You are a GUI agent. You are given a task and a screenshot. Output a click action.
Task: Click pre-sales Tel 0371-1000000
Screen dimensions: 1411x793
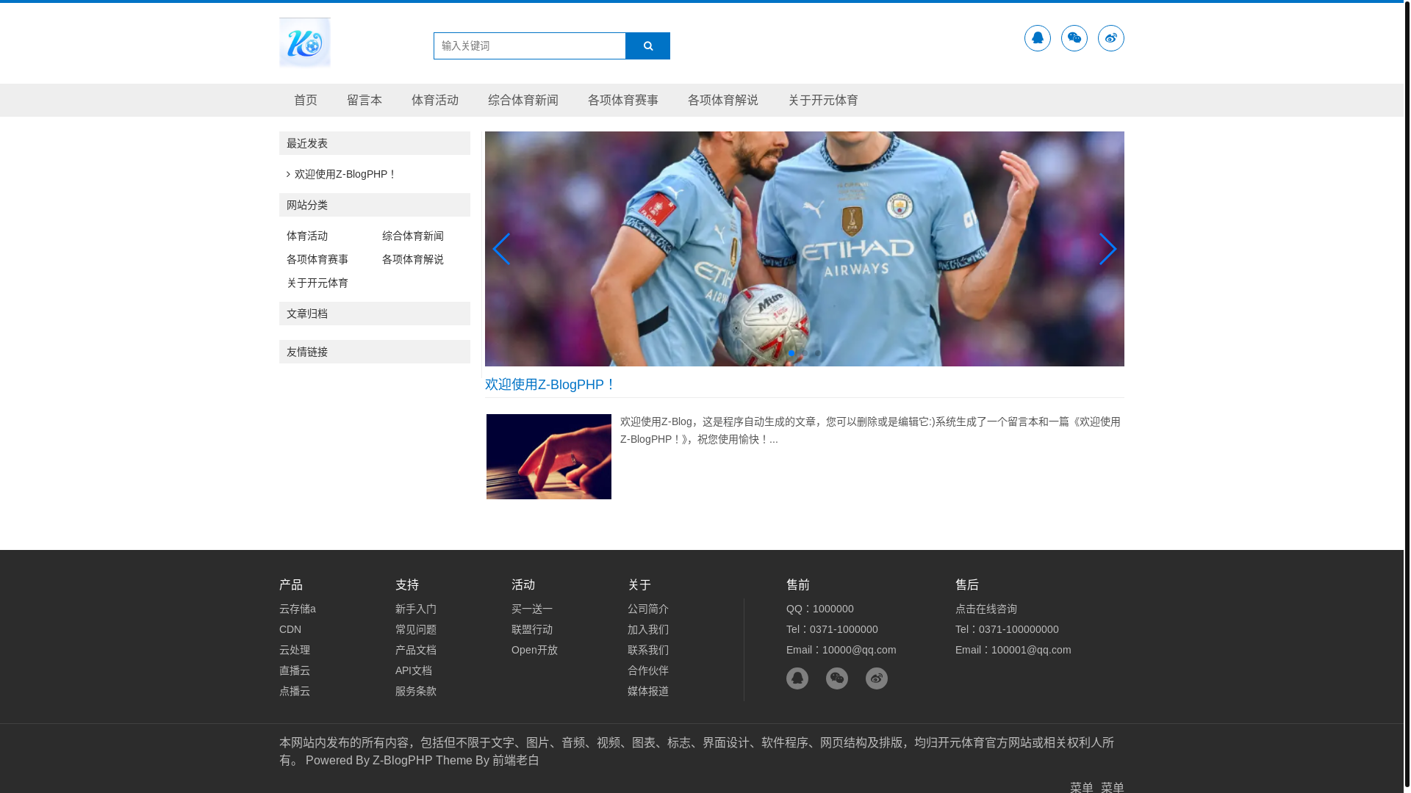coord(832,629)
